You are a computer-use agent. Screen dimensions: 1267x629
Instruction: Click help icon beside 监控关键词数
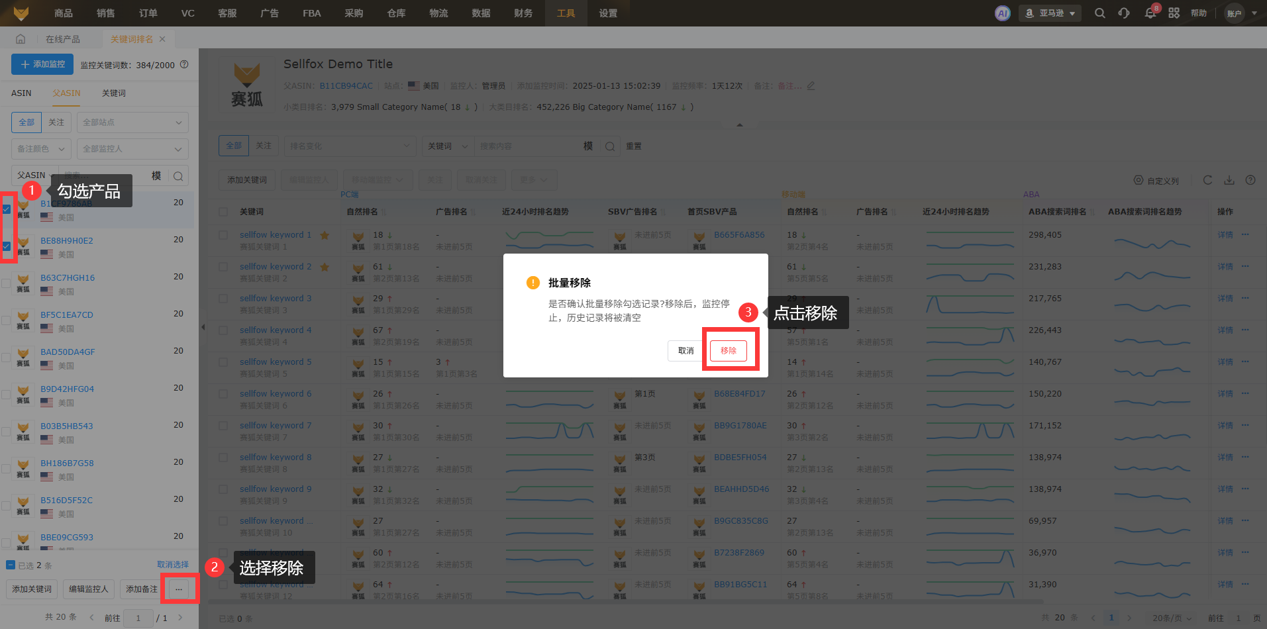tap(184, 65)
